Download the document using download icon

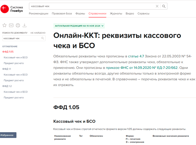pos(24,25)
